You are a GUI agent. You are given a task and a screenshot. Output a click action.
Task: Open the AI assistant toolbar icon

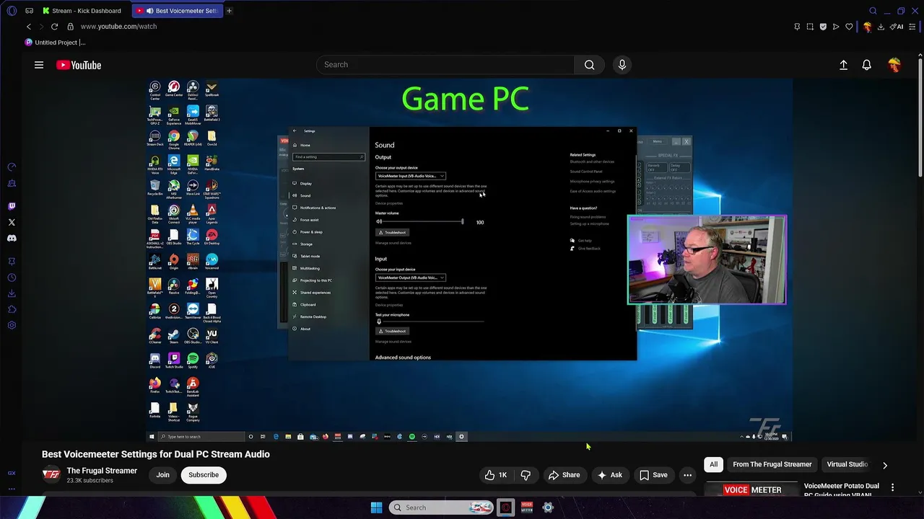tap(897, 27)
